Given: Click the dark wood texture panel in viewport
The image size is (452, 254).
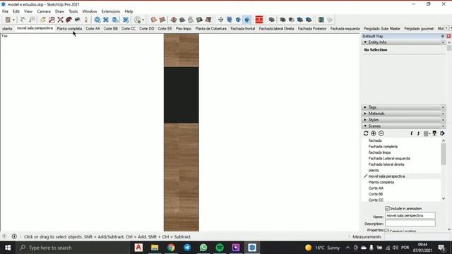Looking at the screenshot, I should (182, 95).
